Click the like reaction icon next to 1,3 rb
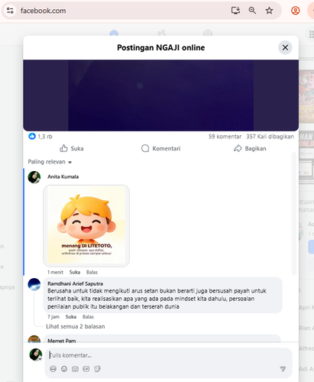The image size is (314, 382). tap(32, 136)
